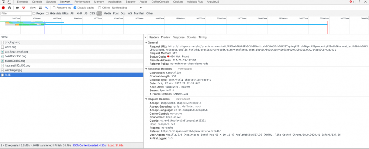Screen dimensions: 369x149
Task: Open the DevTools three-dot customize menu
Action: point(359,2)
